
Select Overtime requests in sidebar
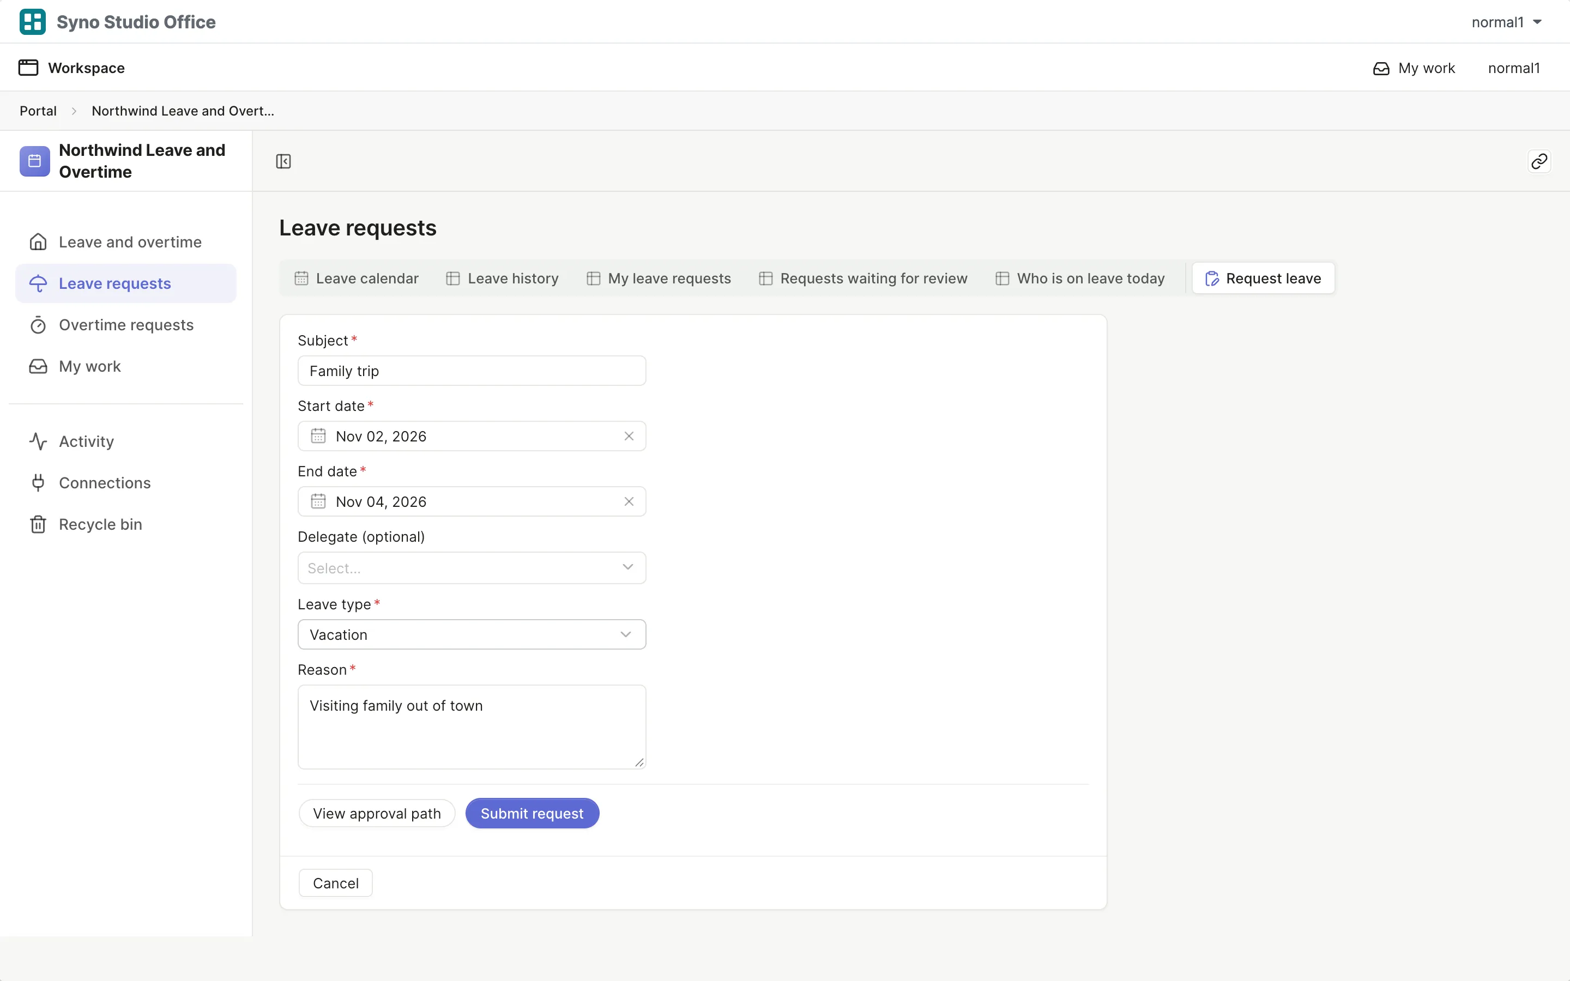(x=126, y=325)
